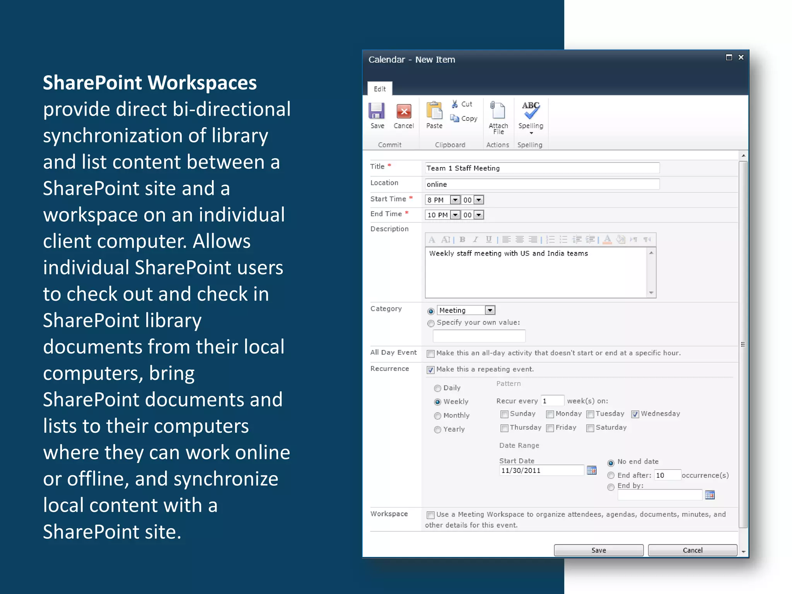Open the Category Meeting dropdown

click(x=490, y=310)
